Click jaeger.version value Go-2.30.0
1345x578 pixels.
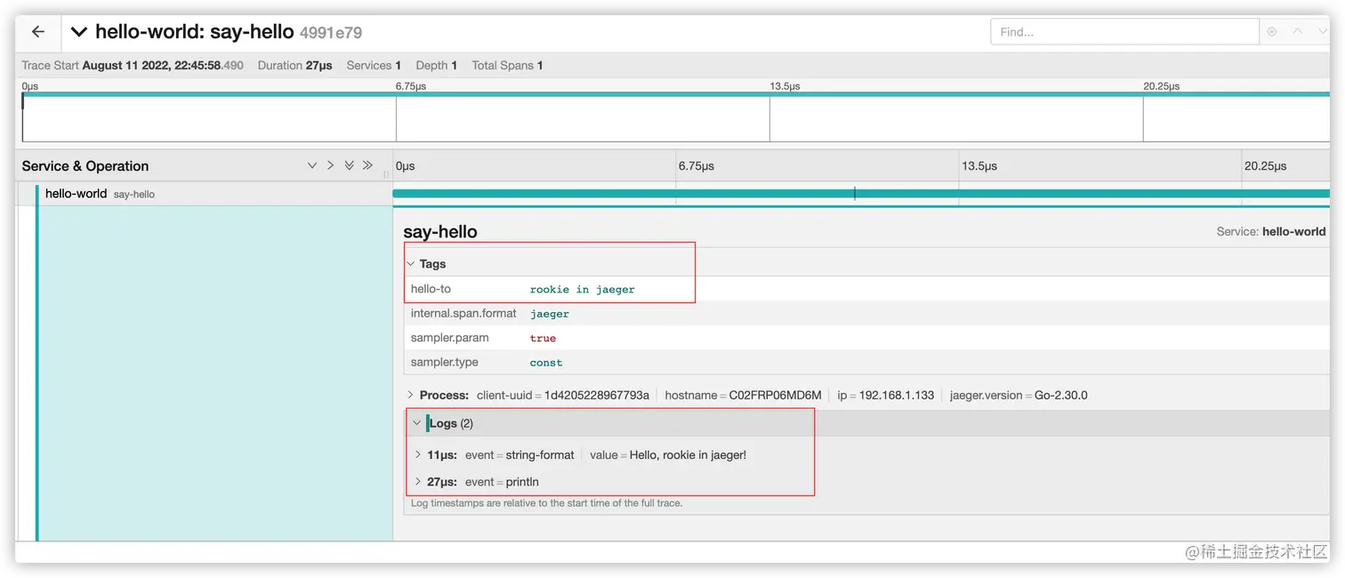1061,395
